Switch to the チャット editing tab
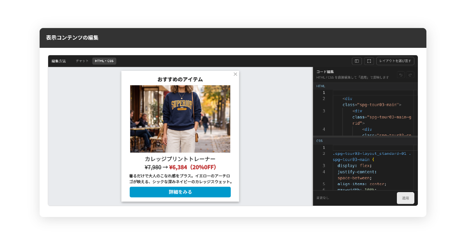Screen dimensions: 466x245 click(x=82, y=61)
